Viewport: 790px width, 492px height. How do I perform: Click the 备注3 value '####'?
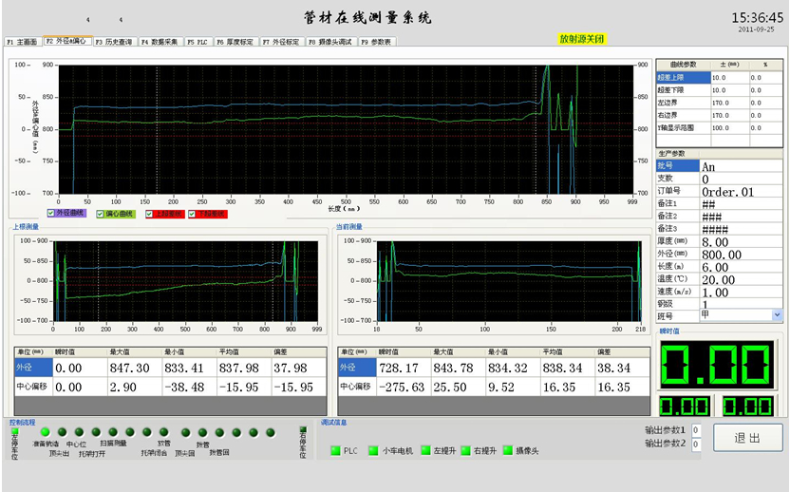742,229
